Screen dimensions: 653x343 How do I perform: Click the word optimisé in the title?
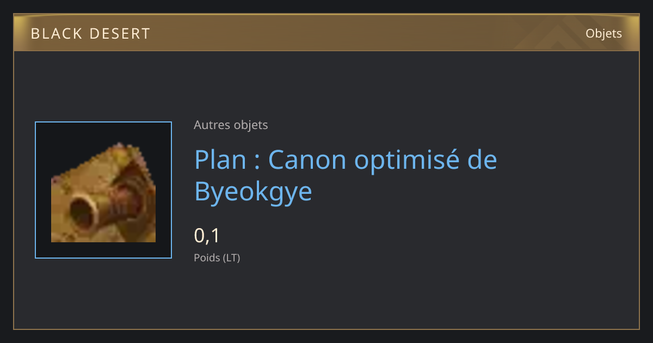coord(407,161)
